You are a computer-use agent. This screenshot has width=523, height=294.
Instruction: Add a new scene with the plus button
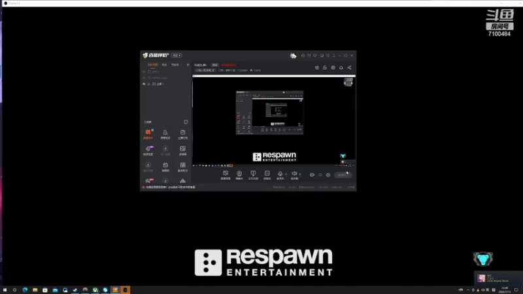(188, 65)
